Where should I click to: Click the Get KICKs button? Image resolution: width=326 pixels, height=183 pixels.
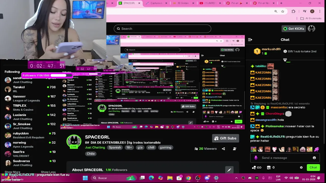(x=294, y=29)
